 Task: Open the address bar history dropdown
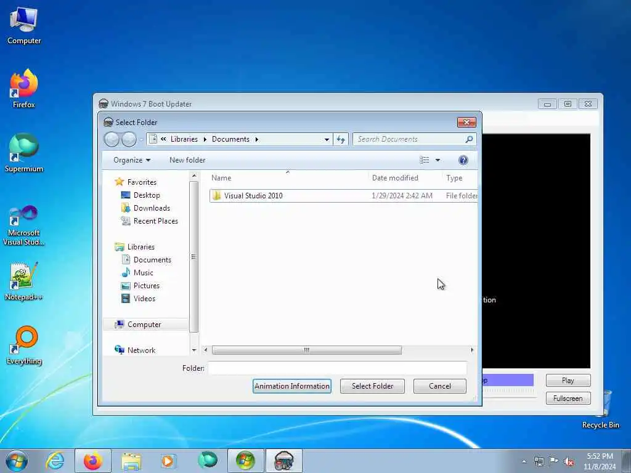pyautogui.click(x=327, y=140)
